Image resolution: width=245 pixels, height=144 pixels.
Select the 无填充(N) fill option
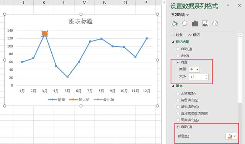pos(178,93)
